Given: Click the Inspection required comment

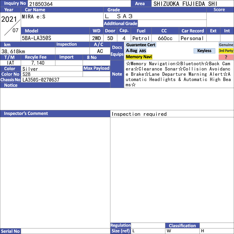Looking at the screenshot, I should tap(139, 114).
